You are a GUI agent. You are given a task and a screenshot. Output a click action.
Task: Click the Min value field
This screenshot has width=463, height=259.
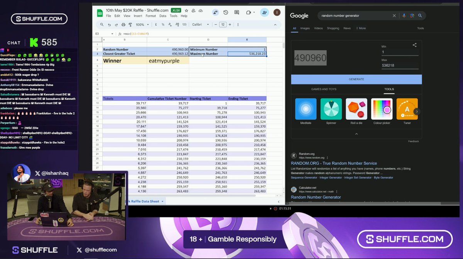pos(400,52)
